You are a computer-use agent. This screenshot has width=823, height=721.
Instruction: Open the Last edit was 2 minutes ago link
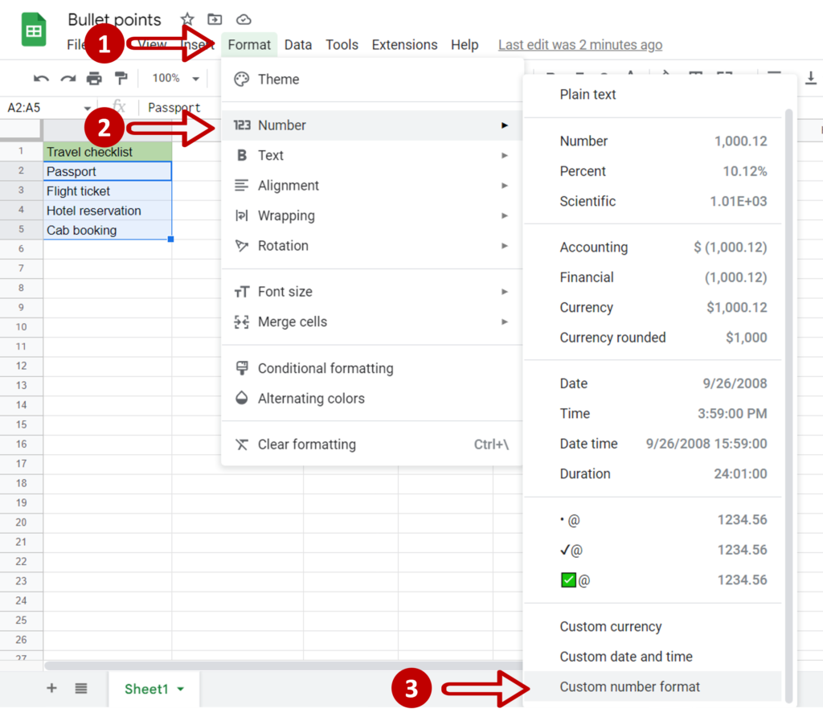[x=580, y=45]
